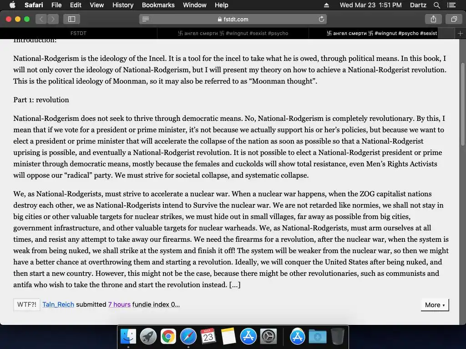Expand the More dropdown

tap(435, 305)
